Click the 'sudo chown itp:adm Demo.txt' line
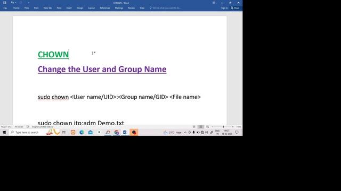Image resolution: width=341 pixels, height=191 pixels. click(81, 123)
